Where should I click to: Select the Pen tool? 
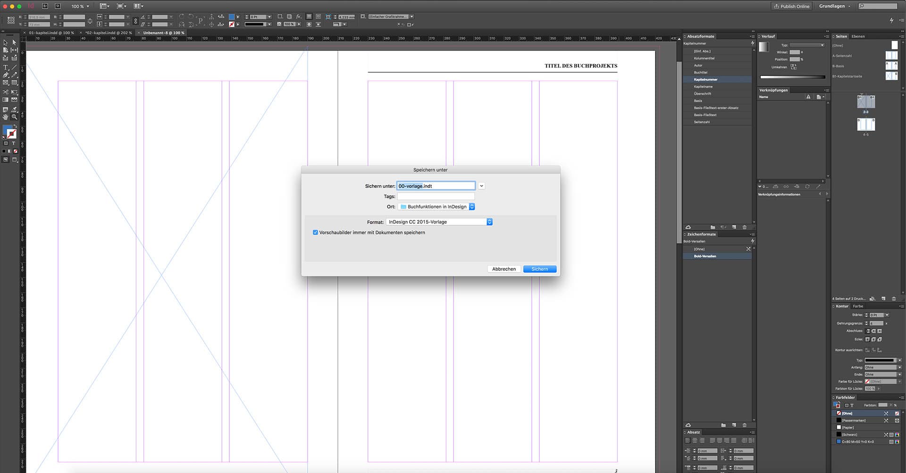(6, 75)
